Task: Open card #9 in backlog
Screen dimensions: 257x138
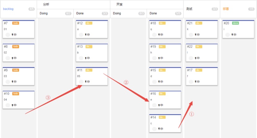Action: [x=19, y=76]
